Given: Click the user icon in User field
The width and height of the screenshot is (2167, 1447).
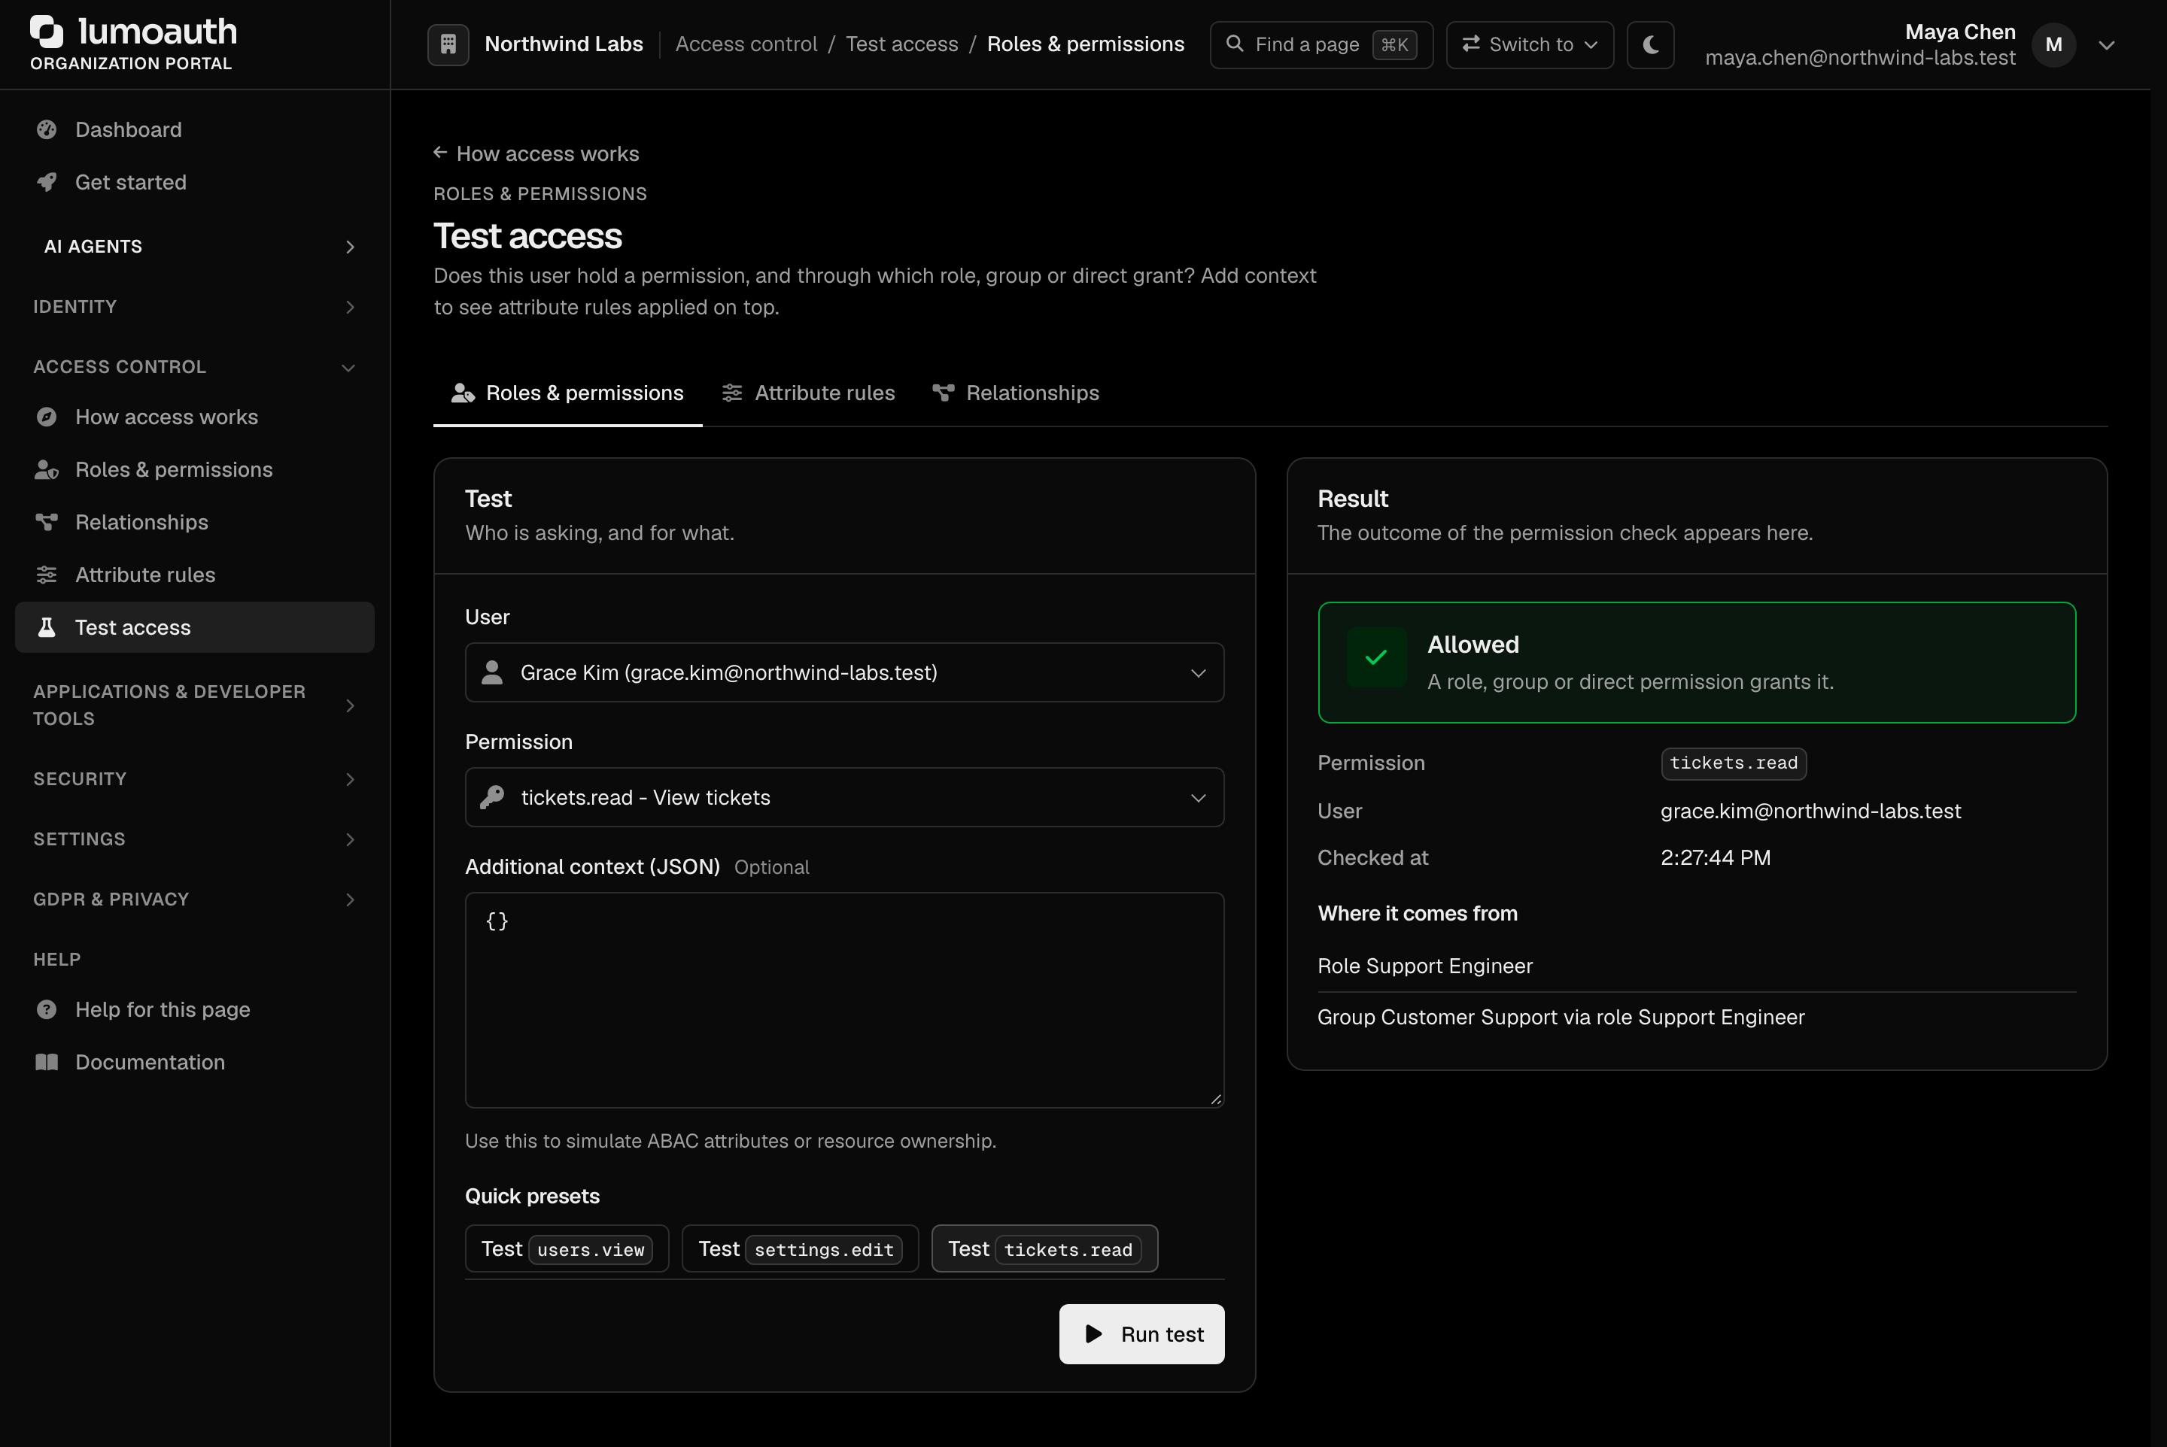Looking at the screenshot, I should click(x=492, y=672).
